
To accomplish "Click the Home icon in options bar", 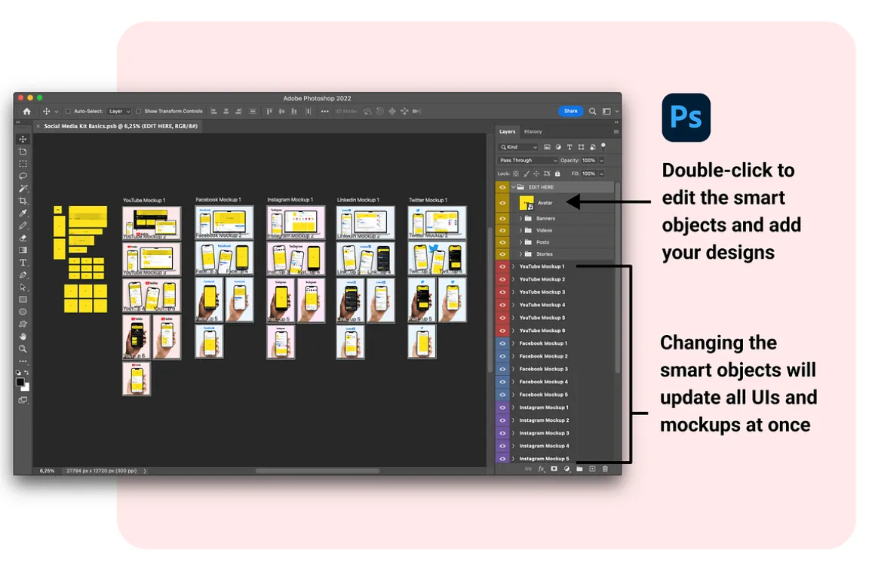I will [27, 111].
